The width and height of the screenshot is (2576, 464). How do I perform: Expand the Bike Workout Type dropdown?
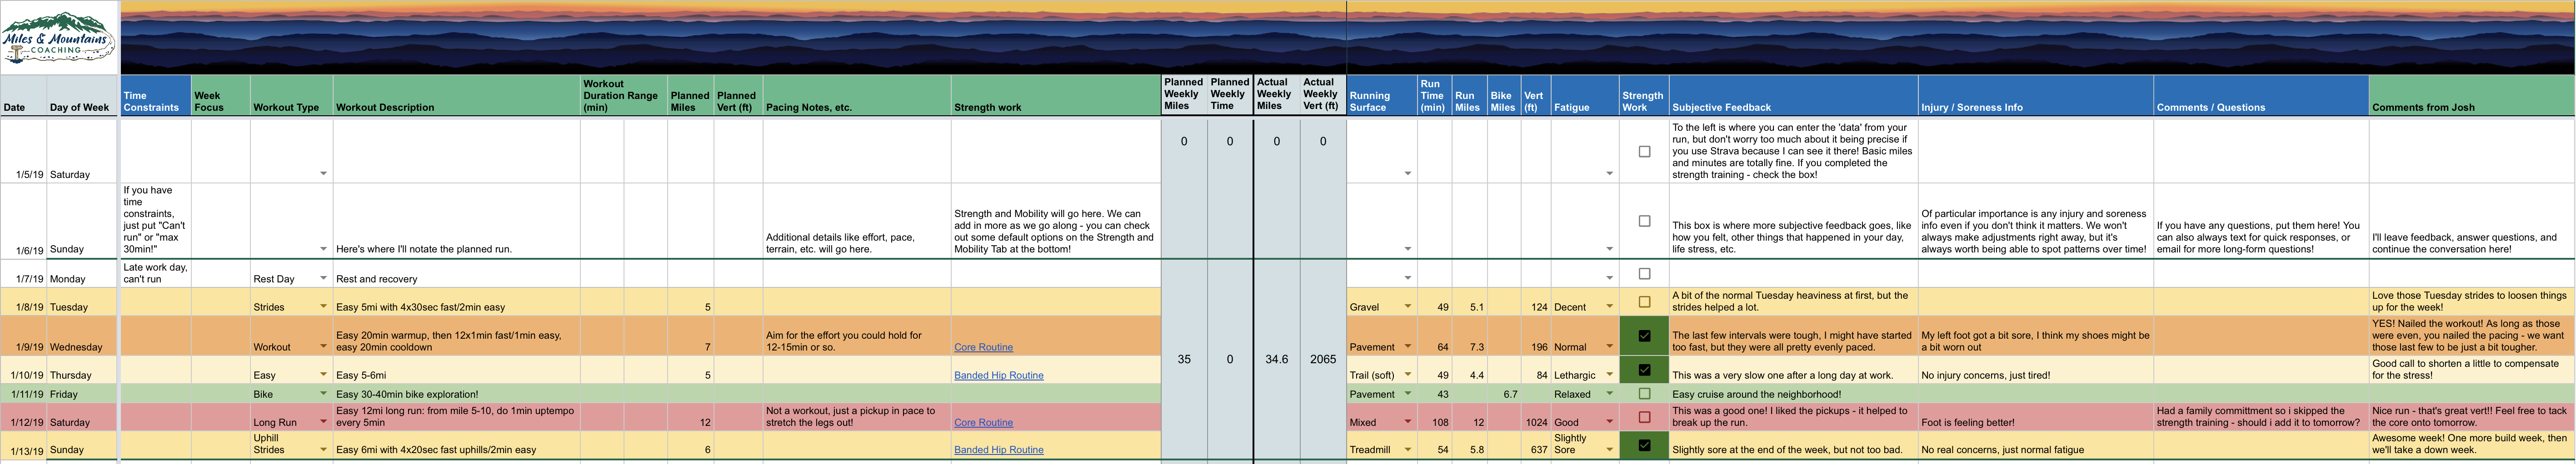323,393
